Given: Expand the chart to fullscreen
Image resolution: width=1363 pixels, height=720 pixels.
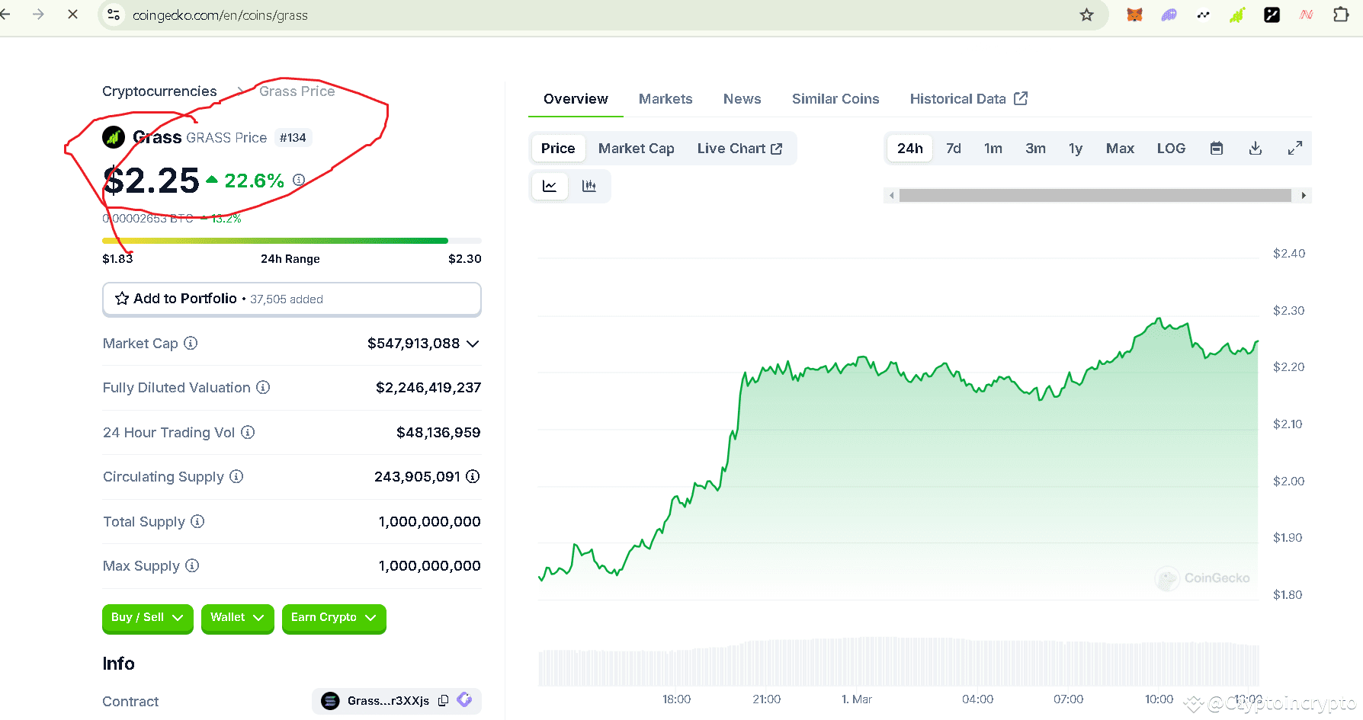Looking at the screenshot, I should click(x=1295, y=148).
